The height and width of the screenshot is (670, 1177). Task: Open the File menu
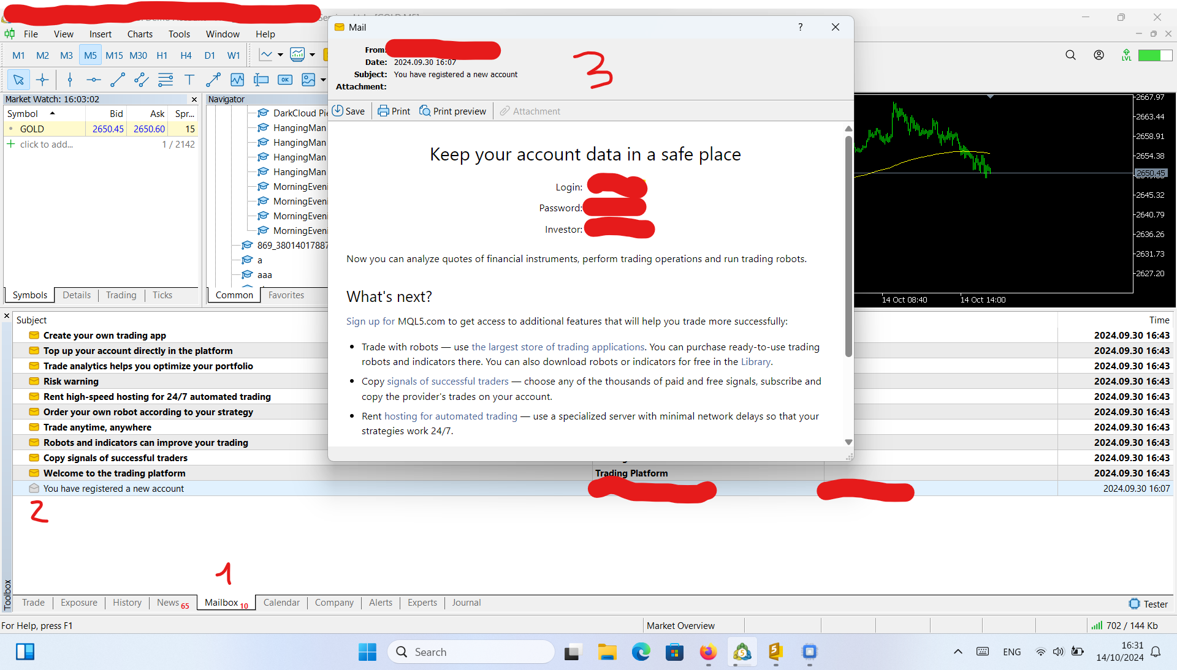31,34
